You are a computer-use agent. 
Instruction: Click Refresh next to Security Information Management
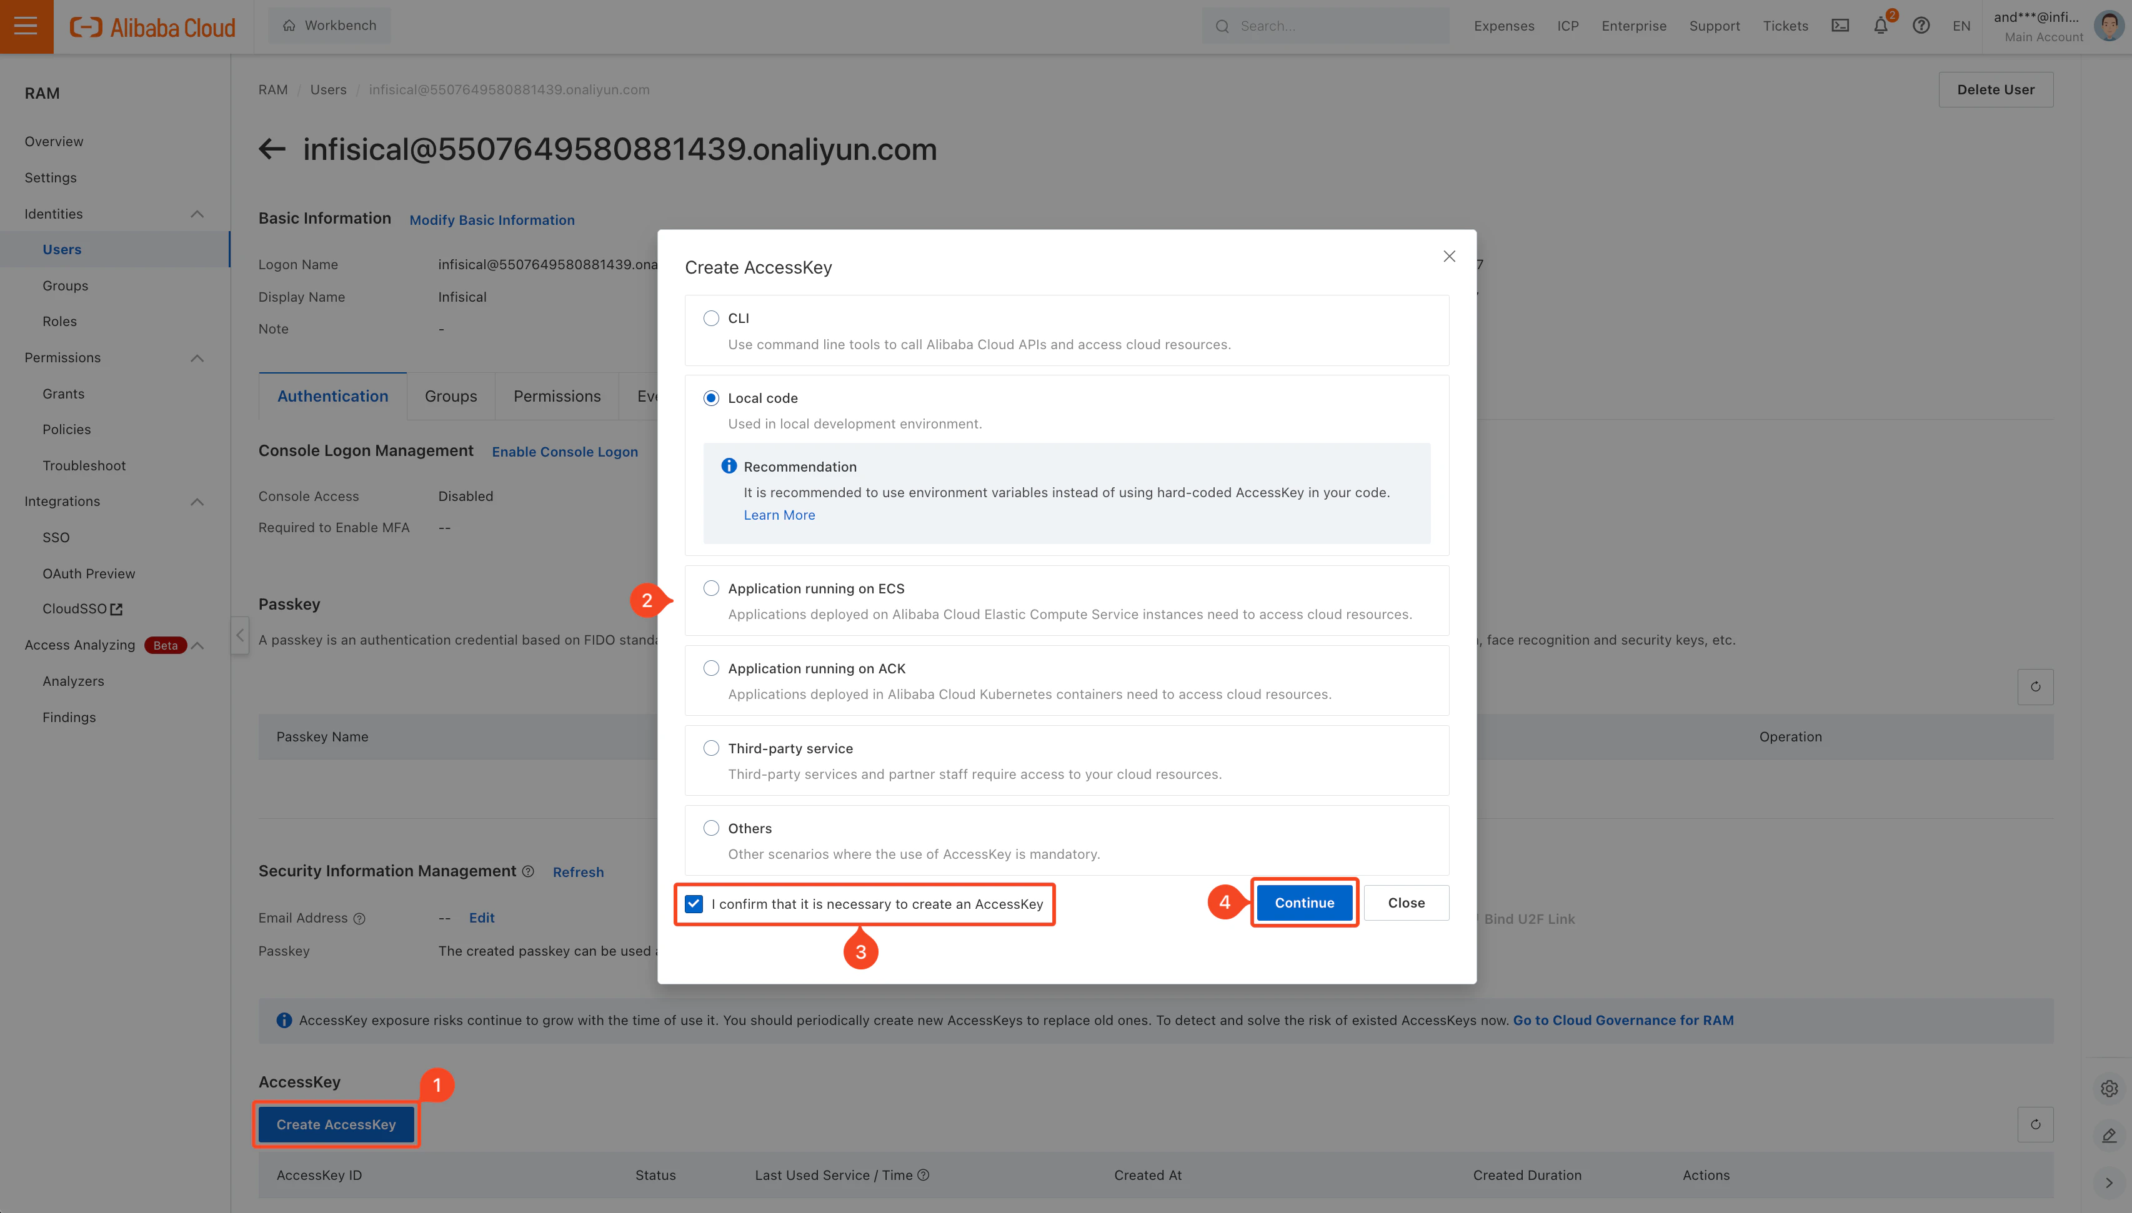click(578, 872)
